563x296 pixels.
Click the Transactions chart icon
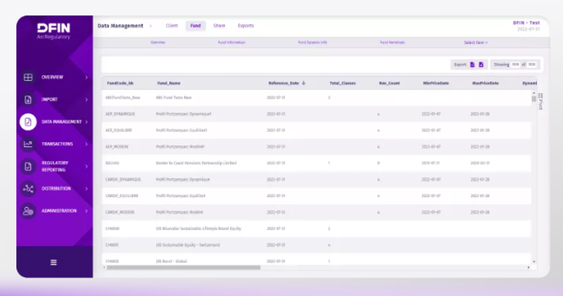tap(28, 144)
